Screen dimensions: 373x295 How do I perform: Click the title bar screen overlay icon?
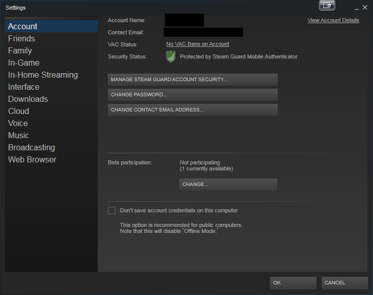(327, 6)
